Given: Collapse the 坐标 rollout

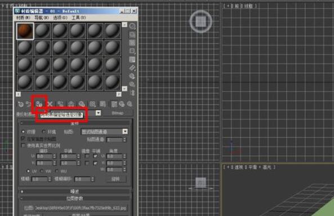Looking at the screenshot, I should click(x=75, y=123).
